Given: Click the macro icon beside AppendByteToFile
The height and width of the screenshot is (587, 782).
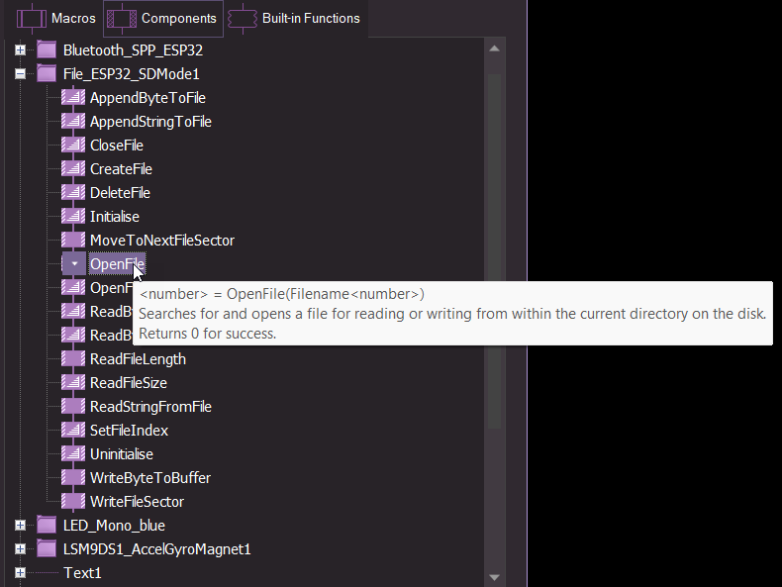Looking at the screenshot, I should (x=72, y=98).
